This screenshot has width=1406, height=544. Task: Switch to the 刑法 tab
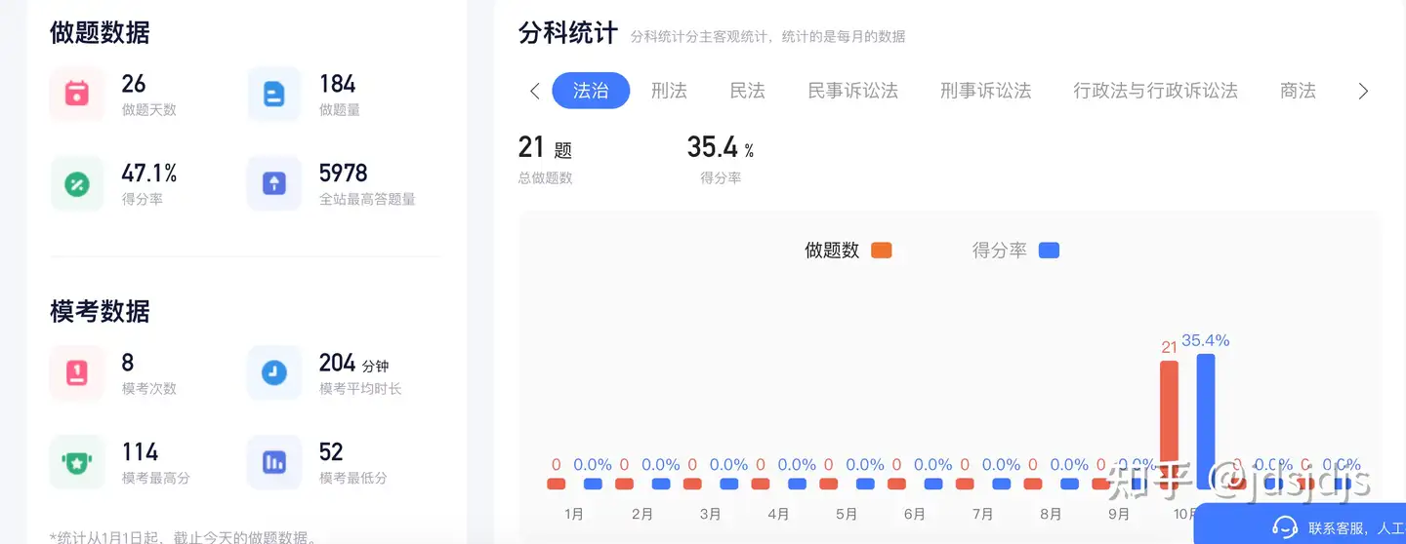[x=669, y=91]
